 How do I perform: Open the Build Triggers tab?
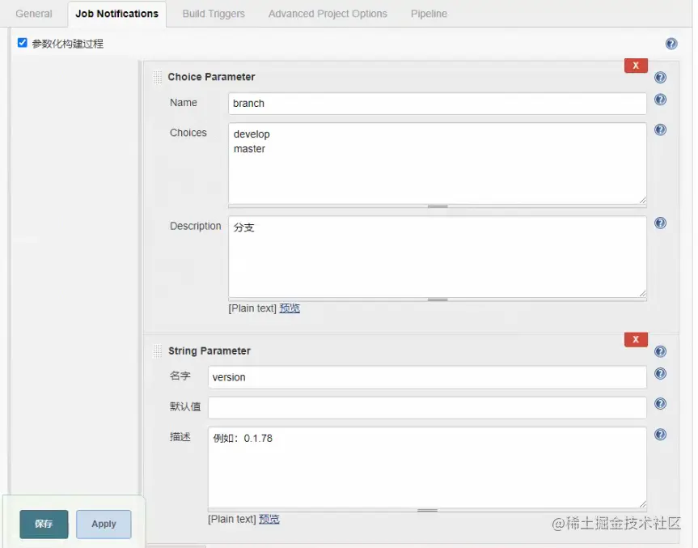click(x=214, y=14)
